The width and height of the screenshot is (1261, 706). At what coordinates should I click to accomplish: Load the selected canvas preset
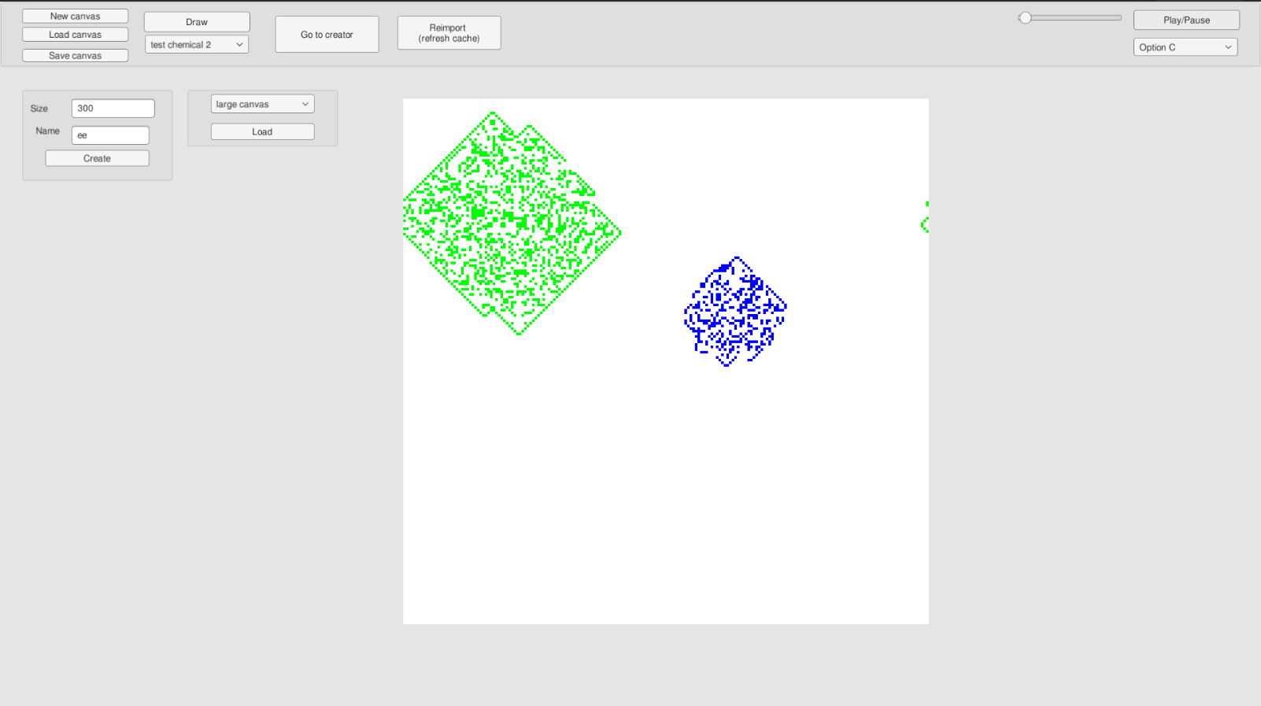click(x=262, y=131)
